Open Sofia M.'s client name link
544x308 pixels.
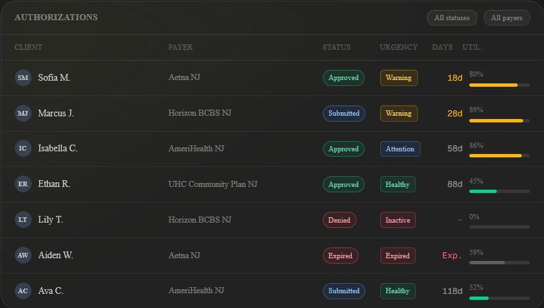(54, 78)
